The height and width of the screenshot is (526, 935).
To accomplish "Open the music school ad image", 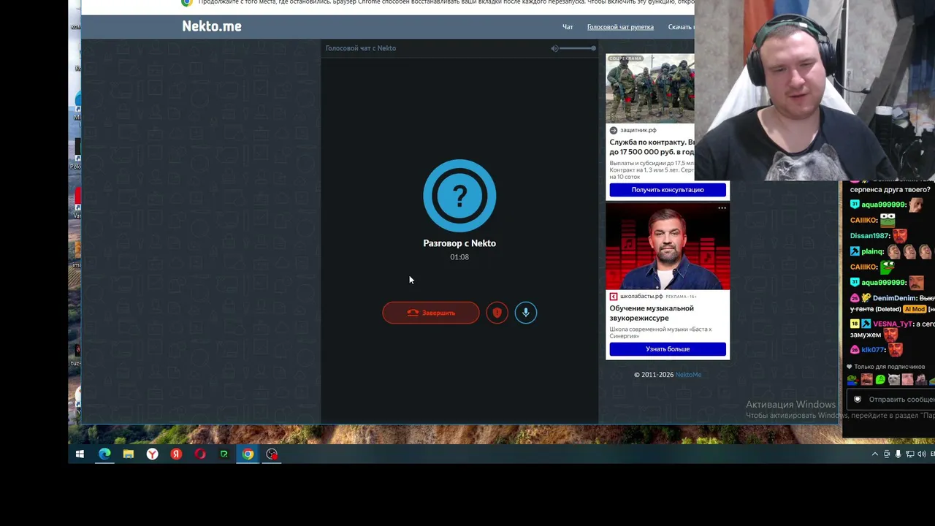I will (x=668, y=246).
